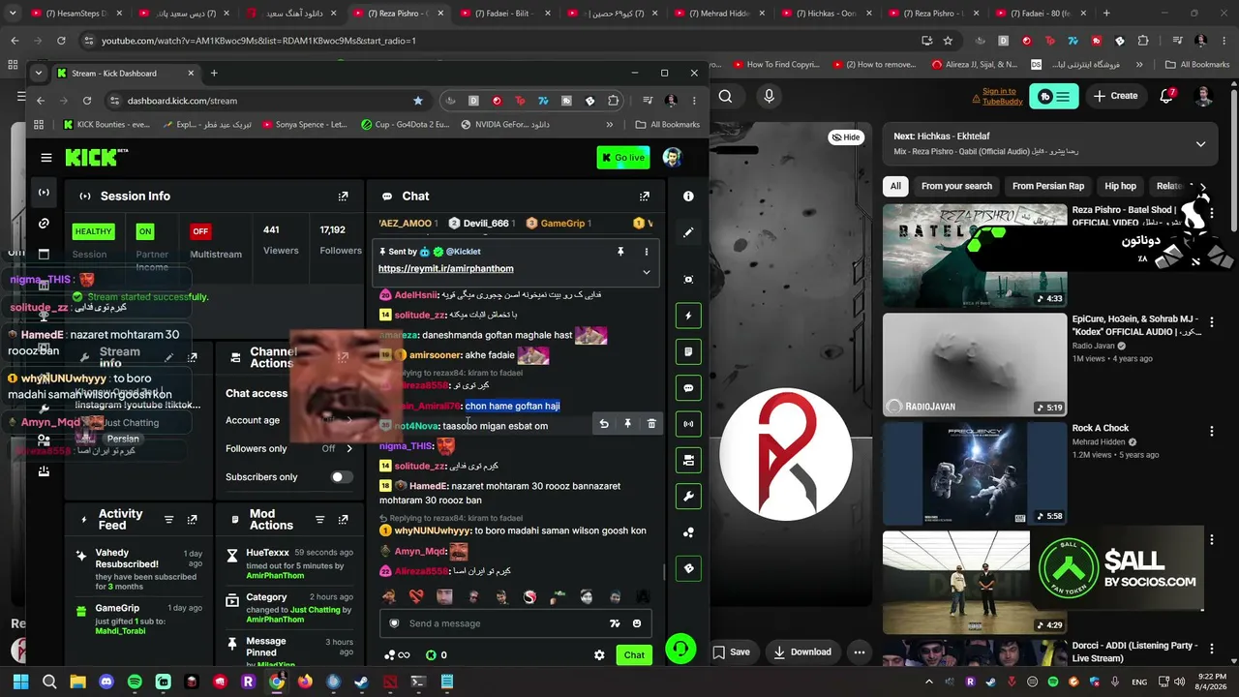The image size is (1239, 697).
Task: Select the From Persian Rap chip
Action: click(1048, 187)
